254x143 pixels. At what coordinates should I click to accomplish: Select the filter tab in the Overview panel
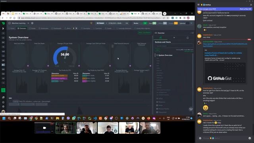pos(174,38)
